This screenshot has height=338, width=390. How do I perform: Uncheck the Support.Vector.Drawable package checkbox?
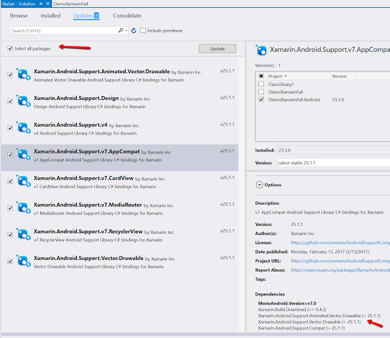click(10, 261)
